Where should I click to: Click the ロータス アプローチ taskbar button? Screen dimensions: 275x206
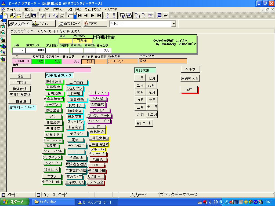click(x=96, y=202)
